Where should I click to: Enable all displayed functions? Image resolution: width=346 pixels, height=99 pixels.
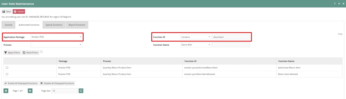[x=21, y=83]
